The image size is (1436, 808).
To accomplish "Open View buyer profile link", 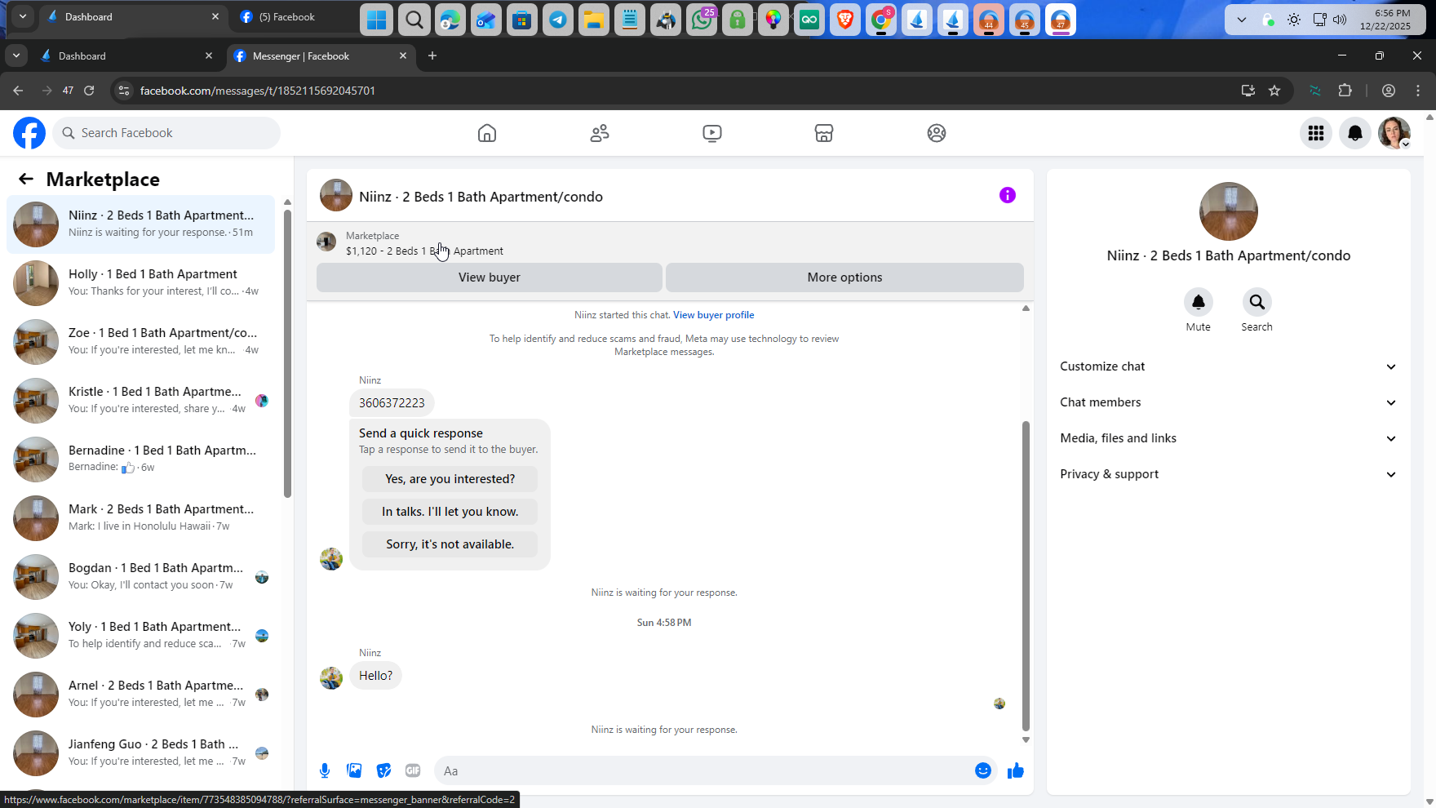I will point(713,315).
